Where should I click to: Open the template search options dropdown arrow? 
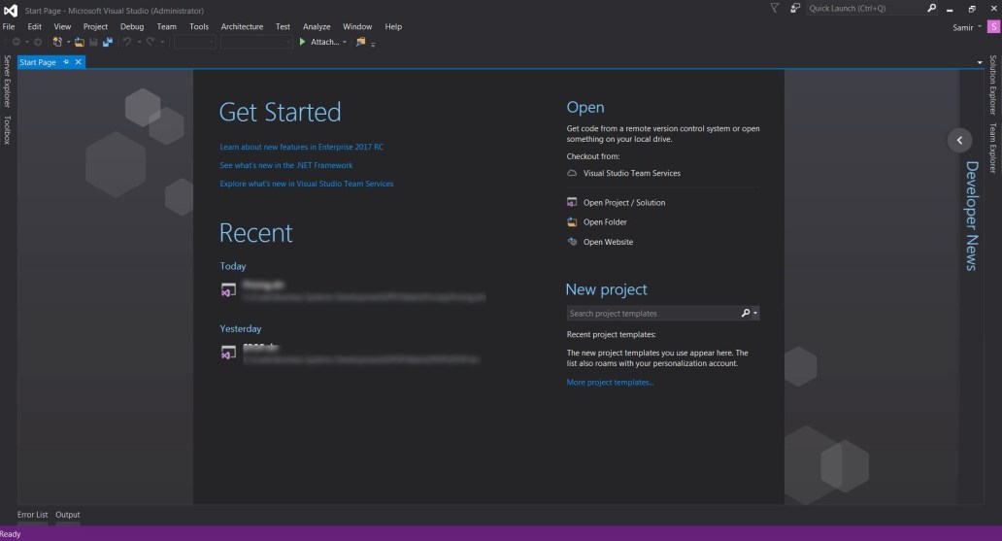(755, 314)
